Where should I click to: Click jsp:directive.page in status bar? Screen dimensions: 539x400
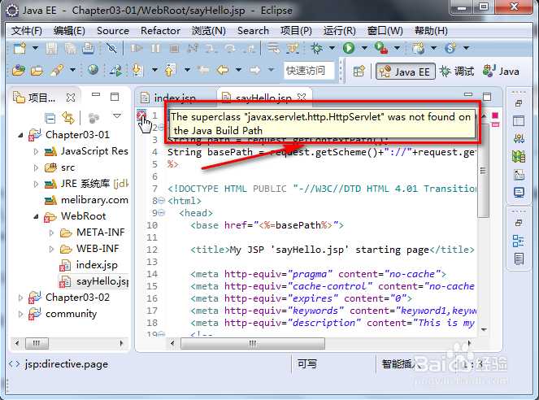pyautogui.click(x=67, y=364)
